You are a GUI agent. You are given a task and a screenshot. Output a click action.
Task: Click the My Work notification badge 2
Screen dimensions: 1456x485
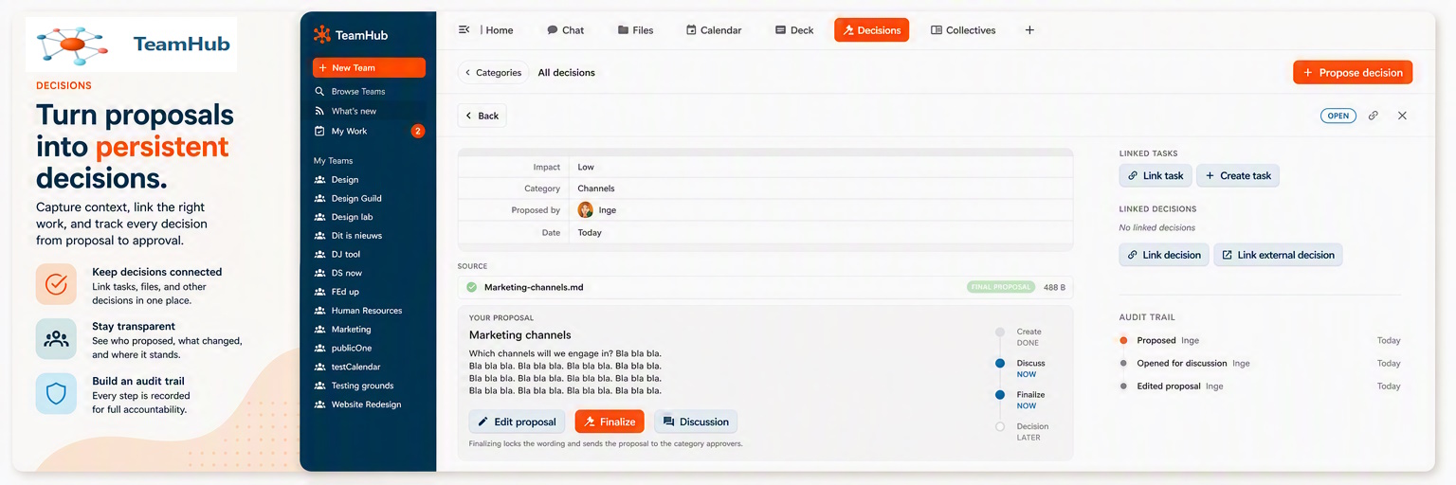tap(417, 131)
